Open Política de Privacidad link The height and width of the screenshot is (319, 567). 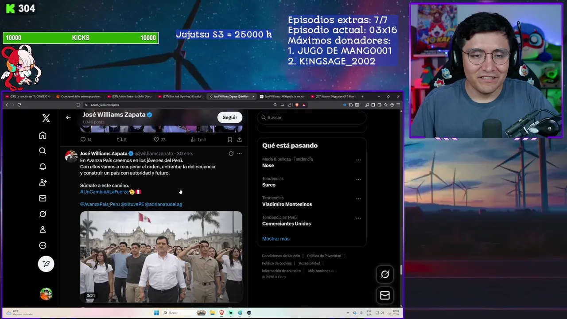pyautogui.click(x=324, y=256)
